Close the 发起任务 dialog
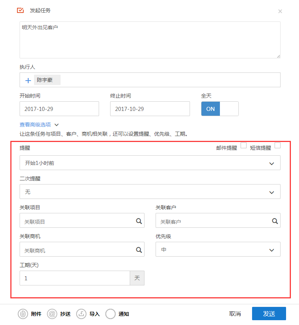Screen dimensions: 299x325 coord(280,11)
